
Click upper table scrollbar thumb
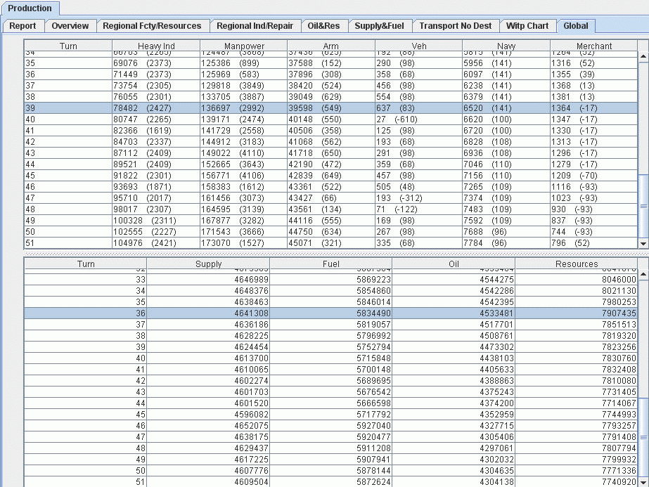[x=643, y=206]
